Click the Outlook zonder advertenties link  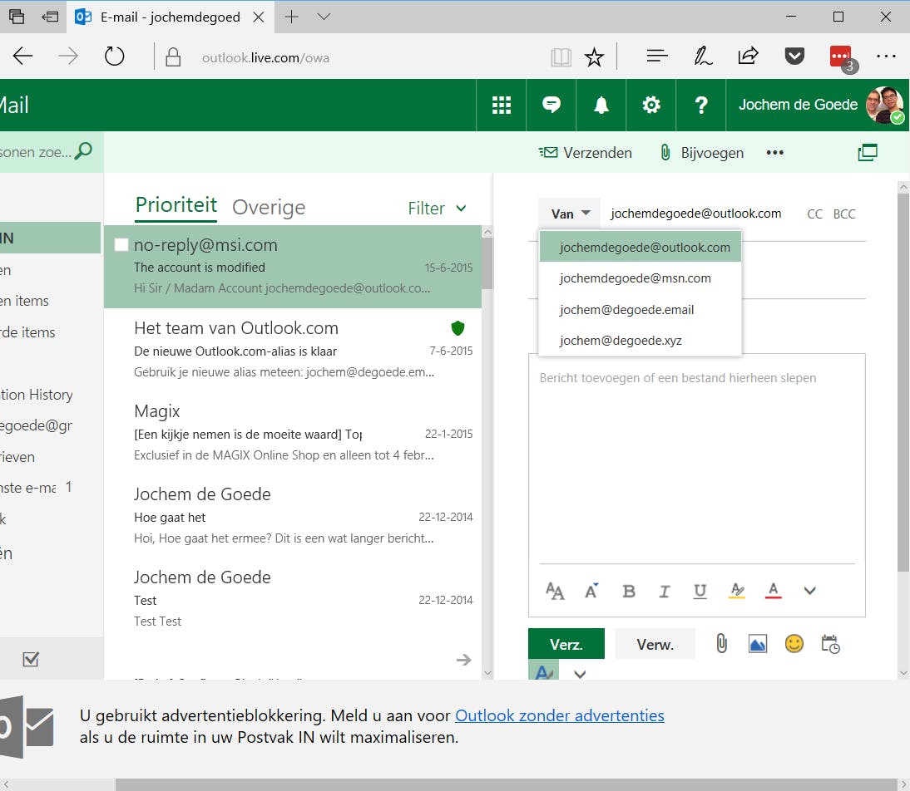click(560, 715)
